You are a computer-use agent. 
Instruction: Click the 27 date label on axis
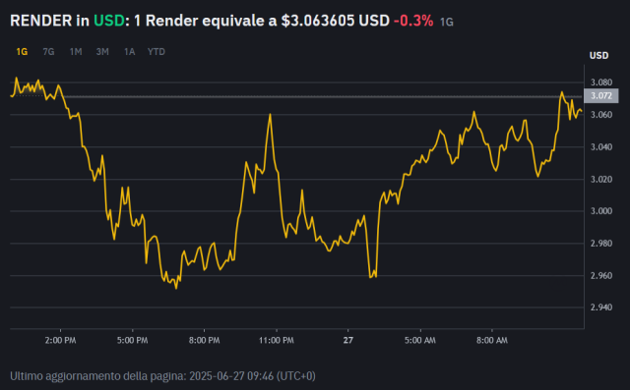347,340
